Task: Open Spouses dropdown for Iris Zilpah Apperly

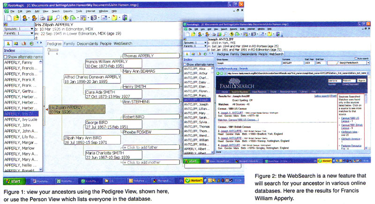Action: click(32, 29)
